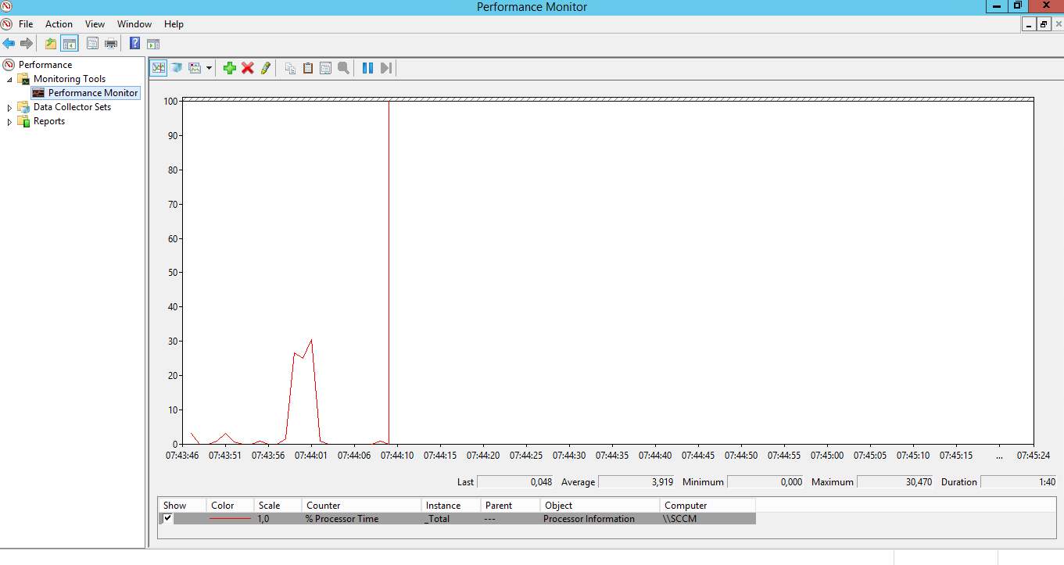This screenshot has height=565, width=1064.
Task: Click the Paste Counter List icon
Action: (x=308, y=68)
